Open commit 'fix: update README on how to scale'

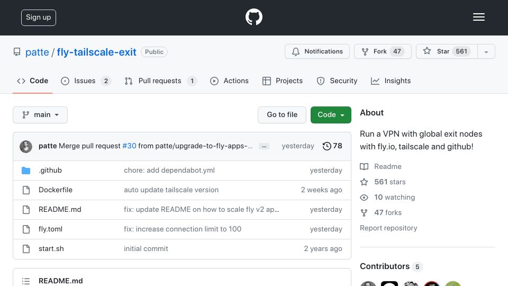pyautogui.click(x=202, y=210)
